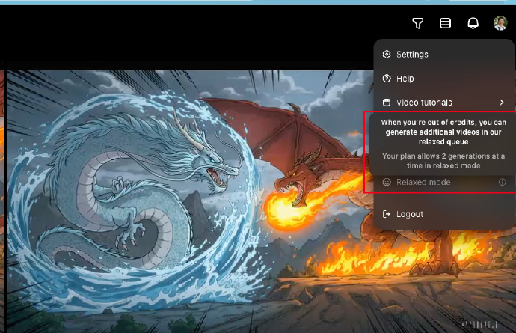Log out using the Logout entry
The height and width of the screenshot is (333, 516).
(x=444, y=214)
